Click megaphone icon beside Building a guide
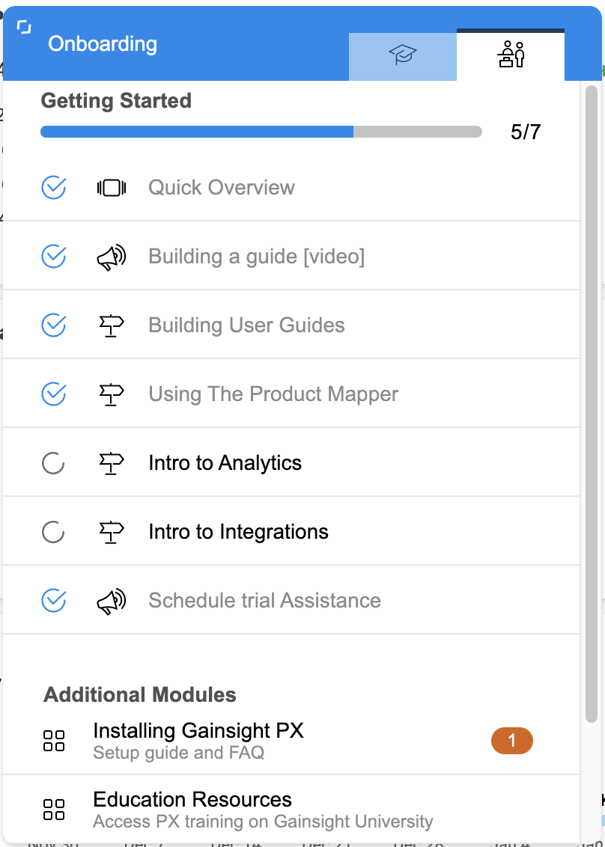The width and height of the screenshot is (605, 847). pyautogui.click(x=112, y=257)
